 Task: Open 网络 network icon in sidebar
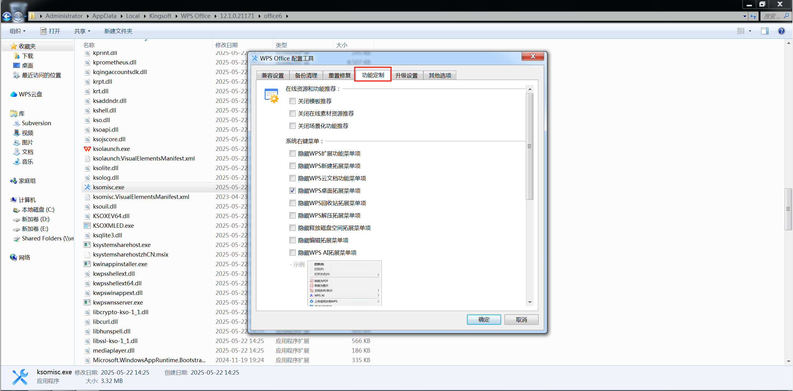14,257
